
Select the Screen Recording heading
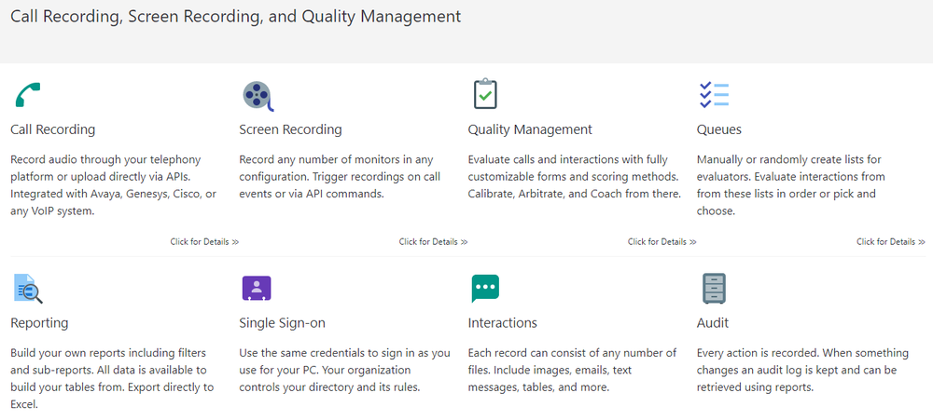point(290,129)
